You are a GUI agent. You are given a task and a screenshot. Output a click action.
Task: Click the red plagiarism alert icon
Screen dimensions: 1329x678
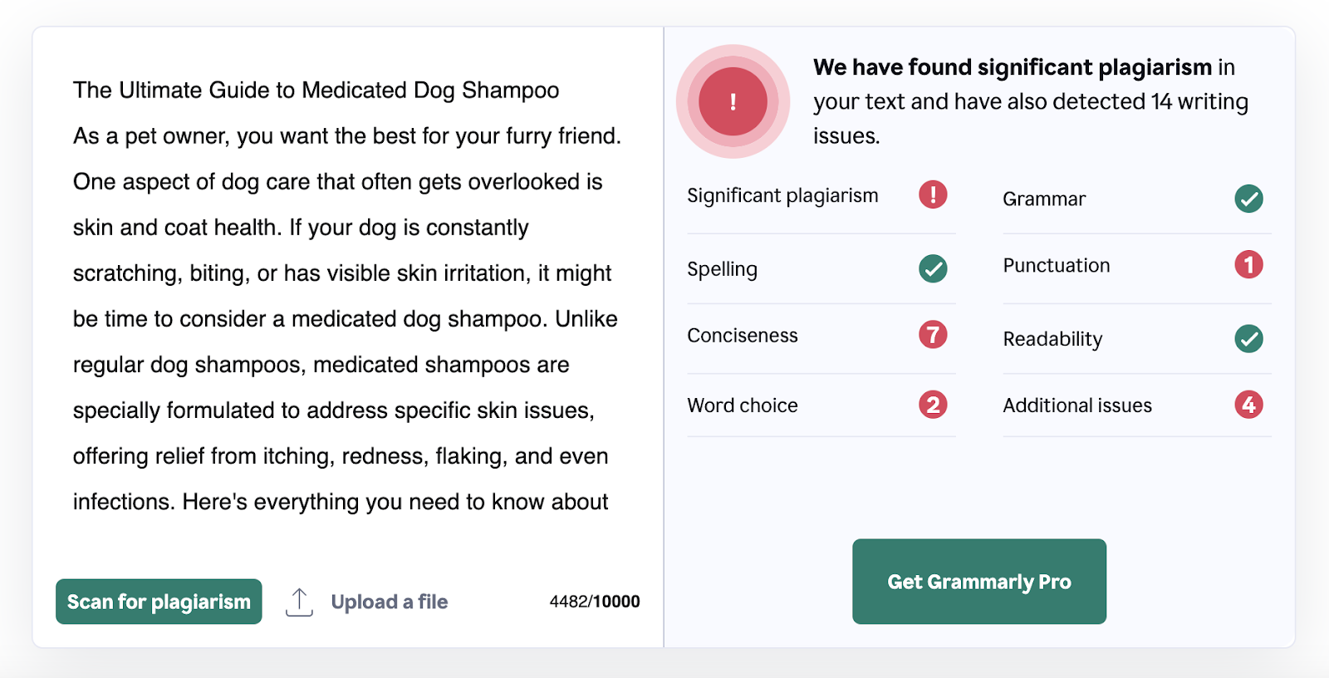(x=732, y=101)
